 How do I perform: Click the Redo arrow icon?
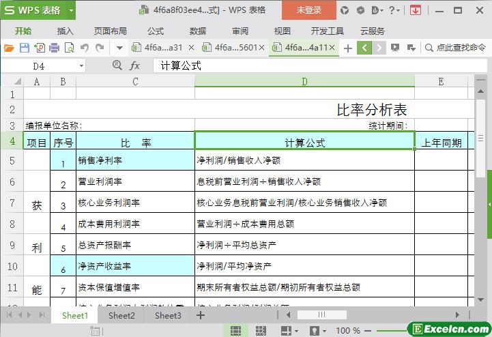(x=100, y=48)
